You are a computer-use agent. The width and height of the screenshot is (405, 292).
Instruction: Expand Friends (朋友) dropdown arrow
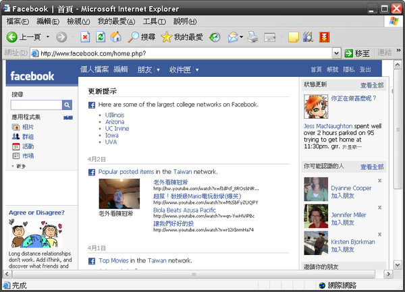coord(158,69)
